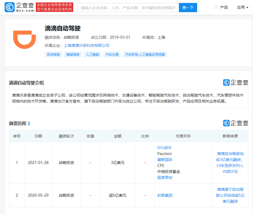The image size is (253, 214).
Task: Open the 建银国际 investor link
Action: 165,160
